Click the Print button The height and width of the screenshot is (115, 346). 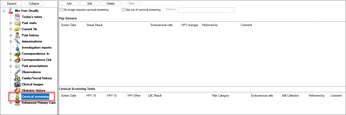click(x=131, y=4)
